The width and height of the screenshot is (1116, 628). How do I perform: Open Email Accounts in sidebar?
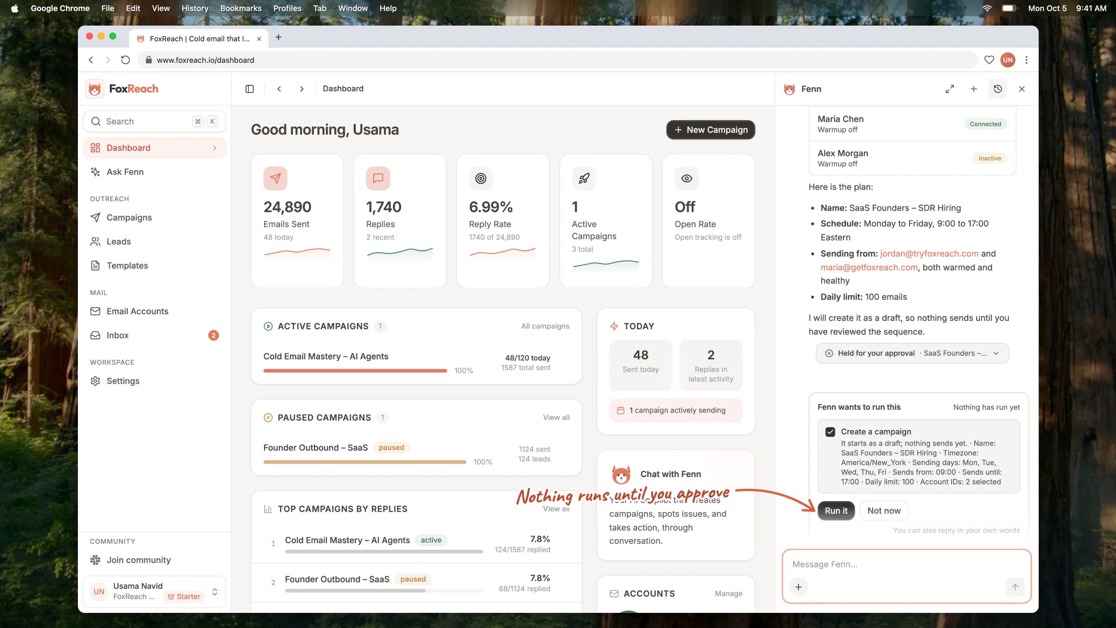154,311
